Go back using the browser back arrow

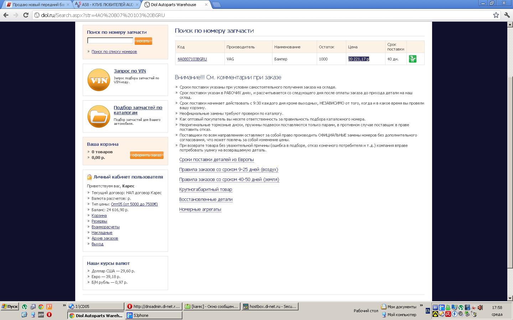[6, 15]
